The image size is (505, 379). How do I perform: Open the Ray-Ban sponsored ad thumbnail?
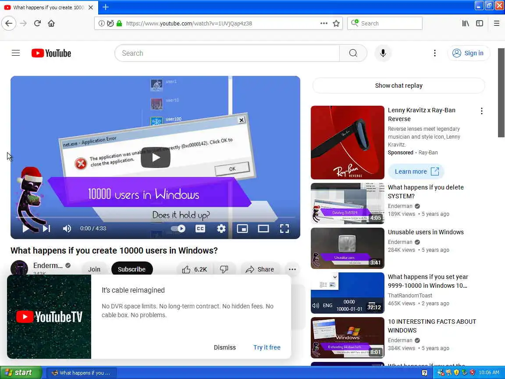pyautogui.click(x=348, y=143)
